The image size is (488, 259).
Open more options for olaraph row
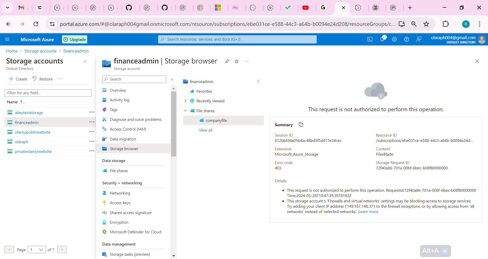click(x=92, y=141)
